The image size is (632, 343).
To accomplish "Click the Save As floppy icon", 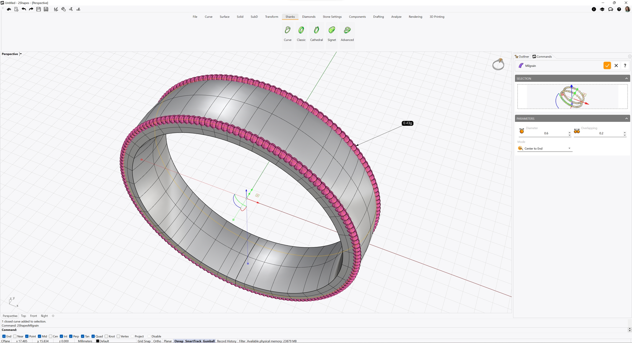I will [x=46, y=9].
